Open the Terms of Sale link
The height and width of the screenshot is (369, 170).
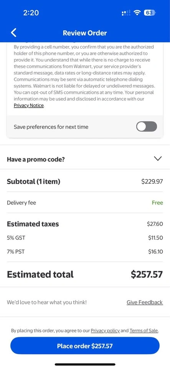144,331
